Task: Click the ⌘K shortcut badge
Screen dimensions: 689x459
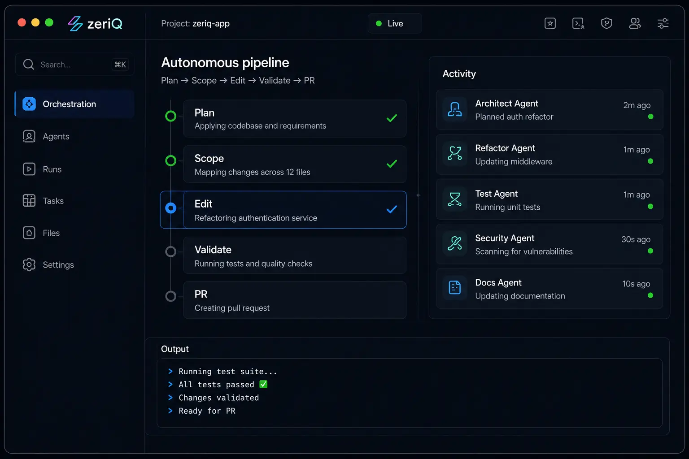Action: pos(120,65)
